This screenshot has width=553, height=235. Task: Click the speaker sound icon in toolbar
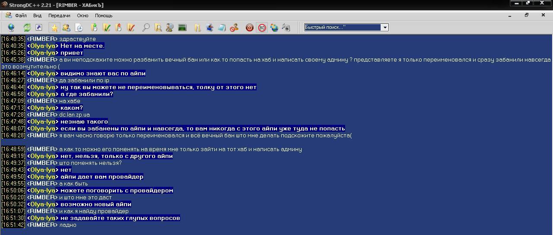pos(286,28)
